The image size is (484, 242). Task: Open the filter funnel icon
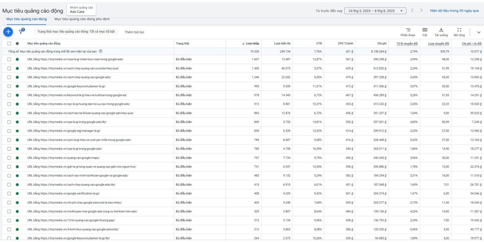point(21,31)
